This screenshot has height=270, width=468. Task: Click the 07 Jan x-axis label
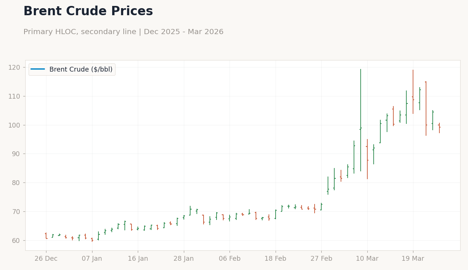(x=92, y=259)
